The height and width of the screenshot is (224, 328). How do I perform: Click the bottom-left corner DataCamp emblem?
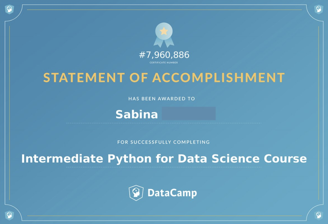point(9,215)
